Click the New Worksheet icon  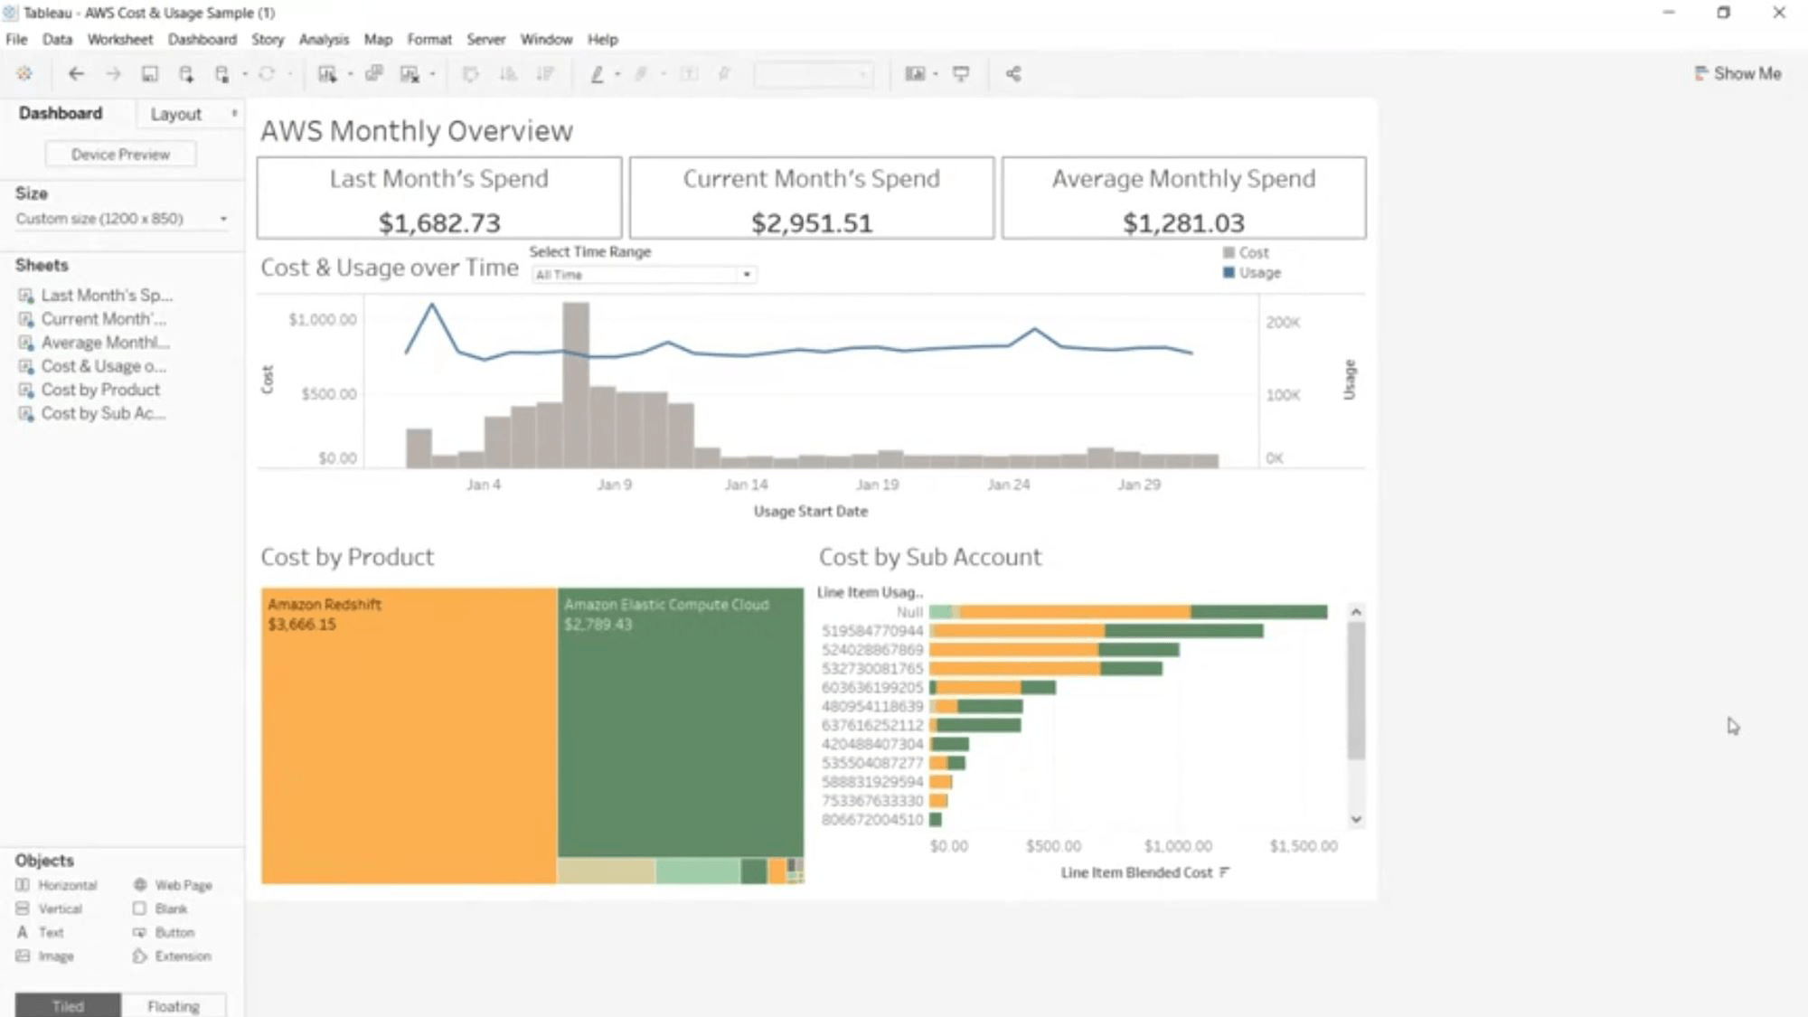coord(327,74)
